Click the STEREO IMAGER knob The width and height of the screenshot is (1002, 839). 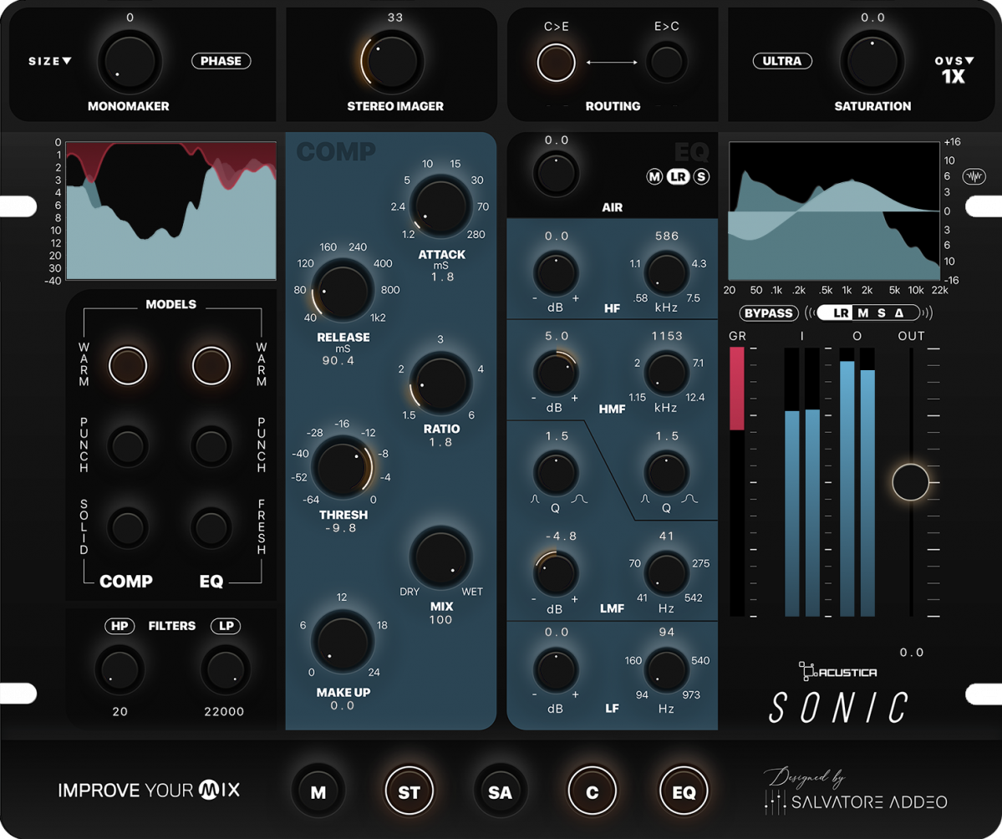392,62
